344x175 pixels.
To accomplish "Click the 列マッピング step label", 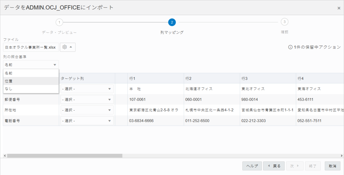I will [172, 32].
